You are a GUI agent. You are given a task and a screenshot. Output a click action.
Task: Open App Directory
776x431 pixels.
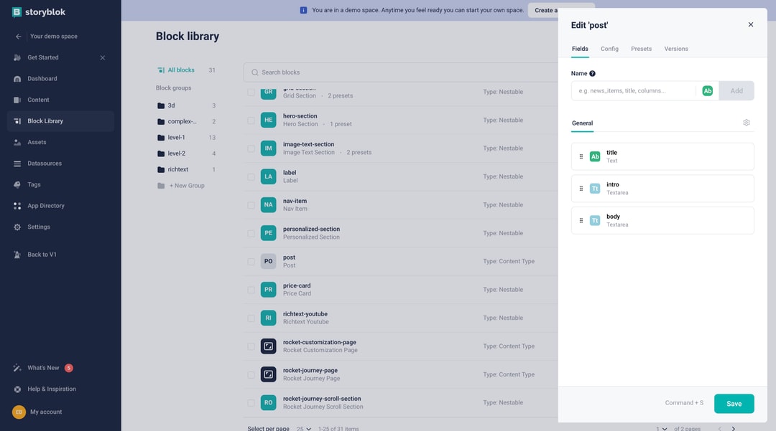click(45, 206)
